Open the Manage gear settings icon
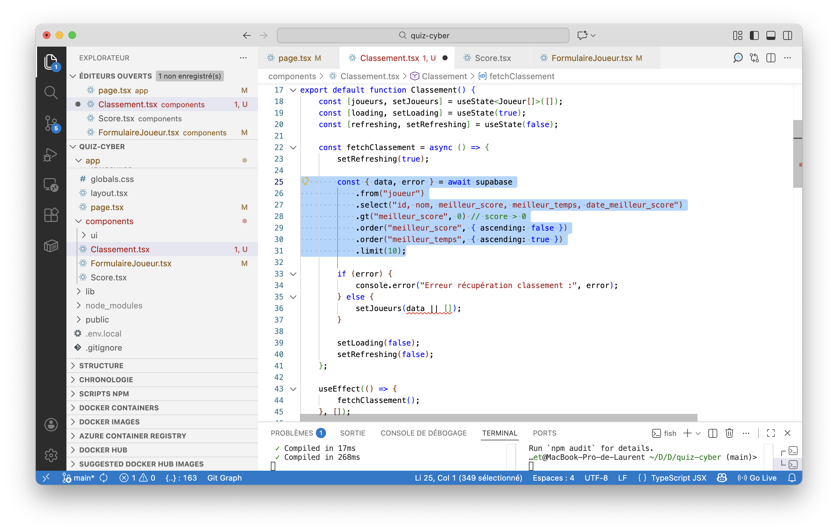Viewport: 838px width, 532px height. point(51,455)
